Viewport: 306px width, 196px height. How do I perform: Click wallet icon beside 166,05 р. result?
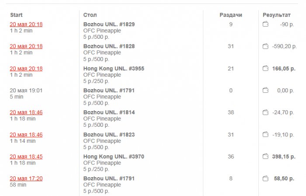265,68
